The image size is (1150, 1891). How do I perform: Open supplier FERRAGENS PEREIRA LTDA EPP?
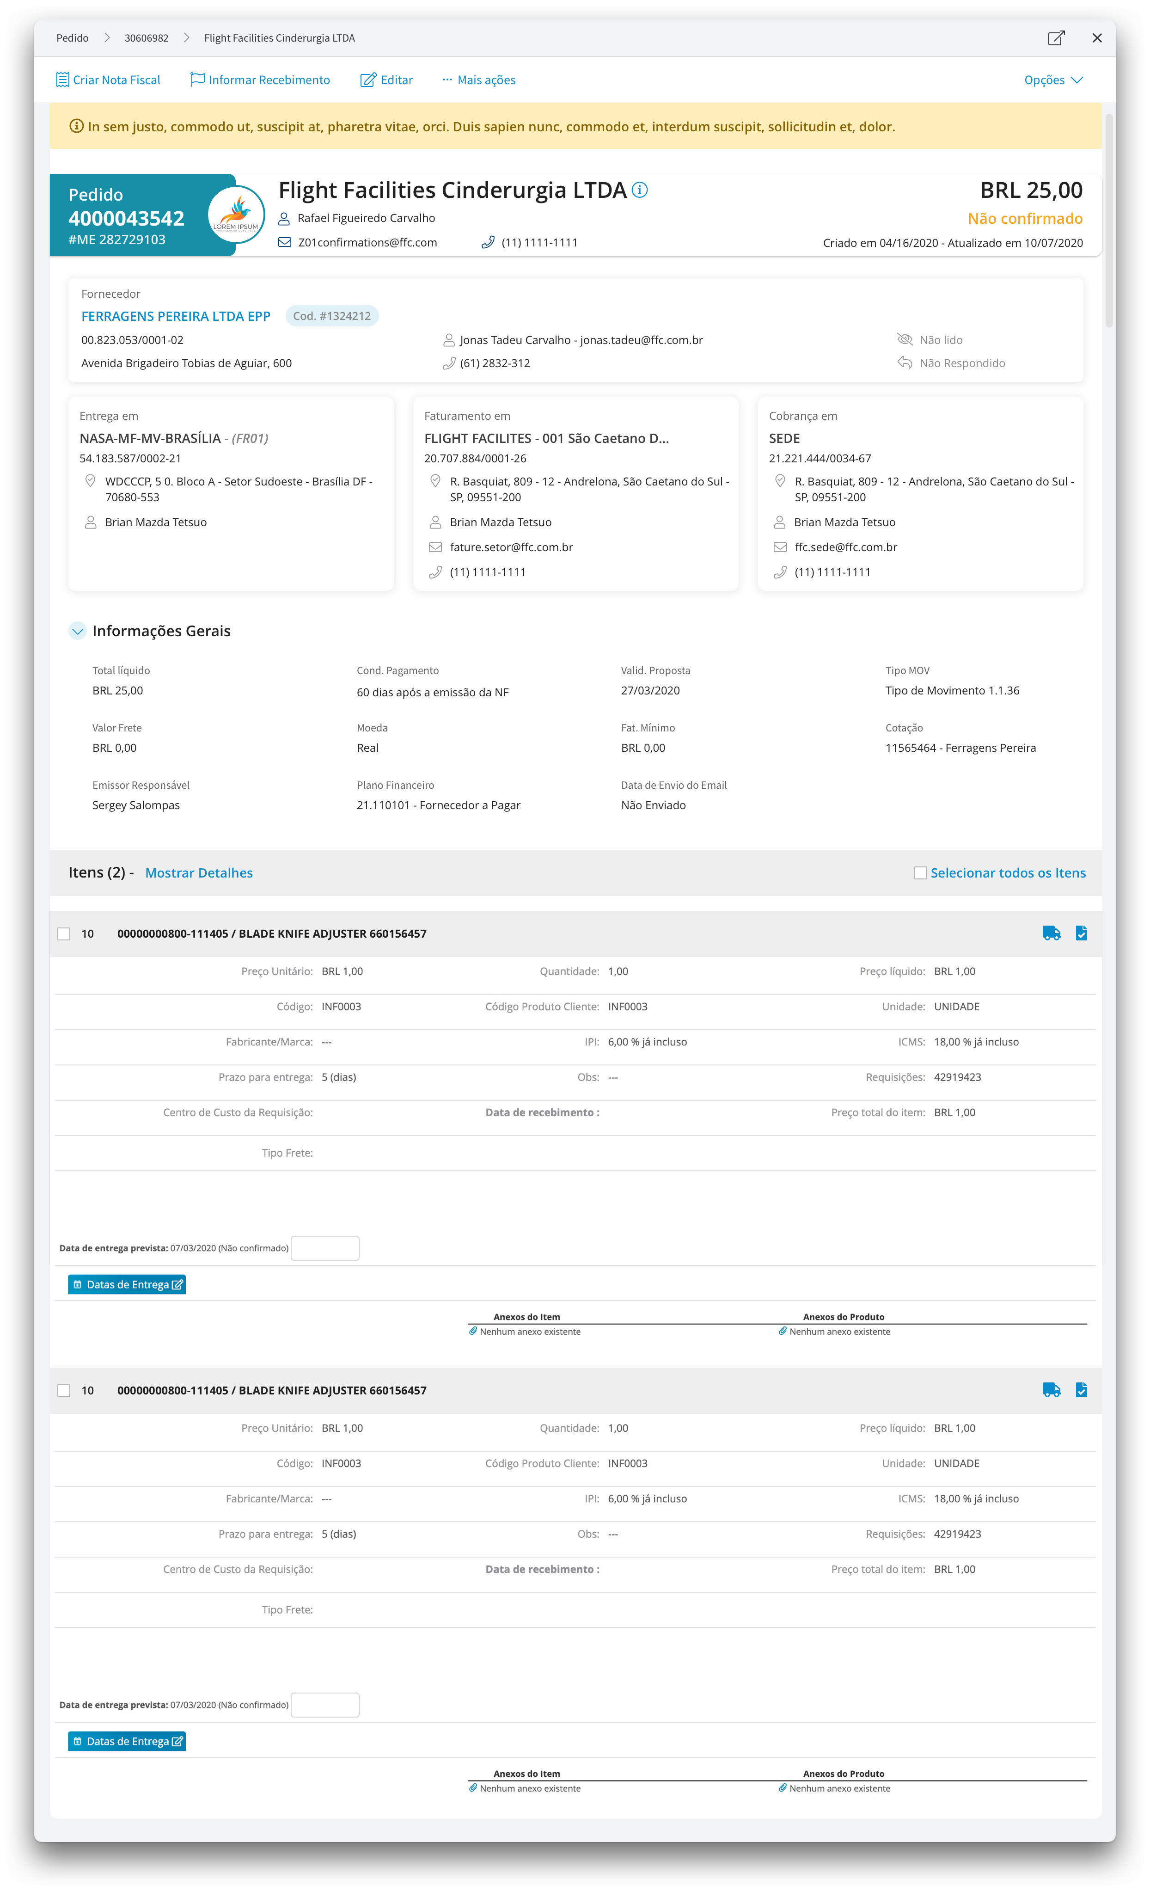pyautogui.click(x=176, y=316)
